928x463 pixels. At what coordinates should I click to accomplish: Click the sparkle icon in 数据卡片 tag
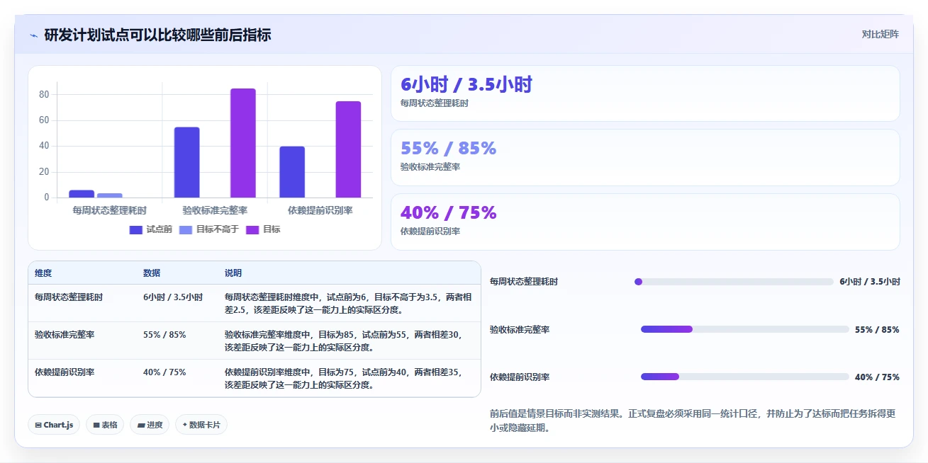pos(185,425)
